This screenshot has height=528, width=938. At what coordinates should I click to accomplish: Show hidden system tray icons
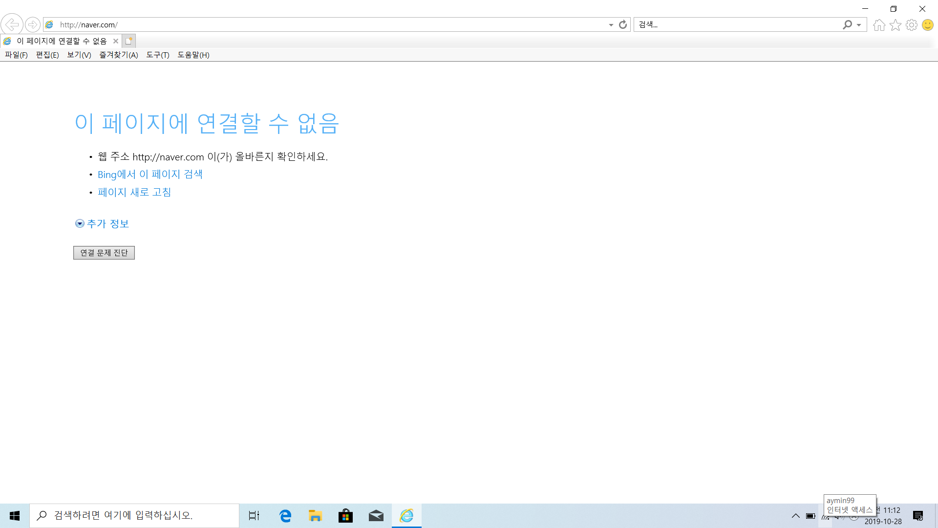click(796, 516)
